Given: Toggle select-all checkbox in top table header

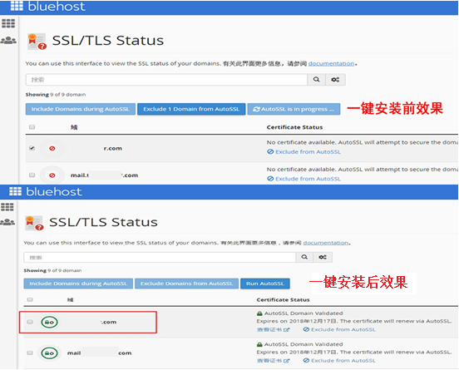Looking at the screenshot, I should (x=32, y=127).
